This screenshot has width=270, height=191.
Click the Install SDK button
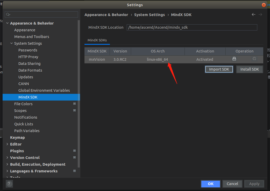click(x=250, y=69)
